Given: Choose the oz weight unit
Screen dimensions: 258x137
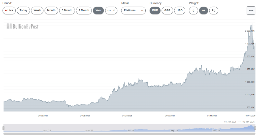Looking at the screenshot, I should [x=203, y=11].
